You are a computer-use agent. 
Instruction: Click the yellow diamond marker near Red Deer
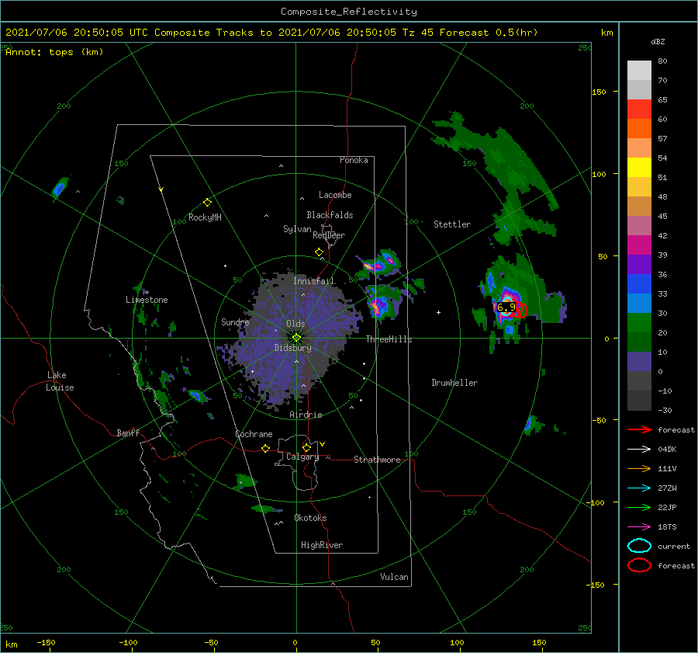coord(319,252)
